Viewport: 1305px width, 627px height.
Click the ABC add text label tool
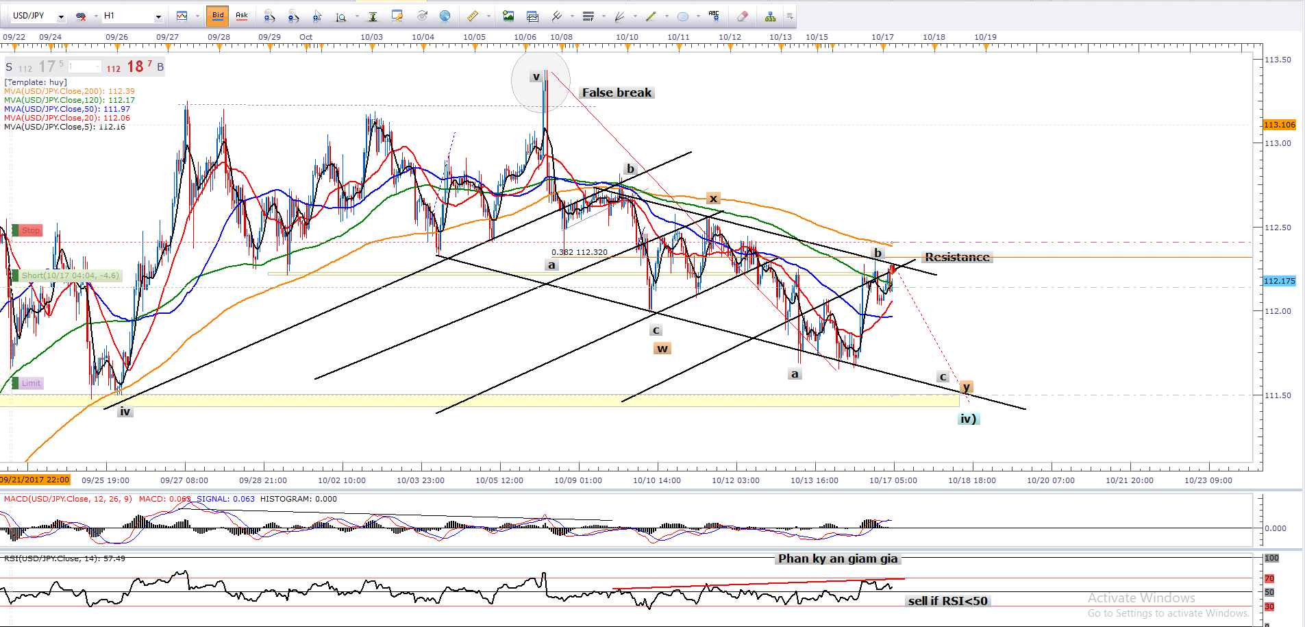point(714,15)
